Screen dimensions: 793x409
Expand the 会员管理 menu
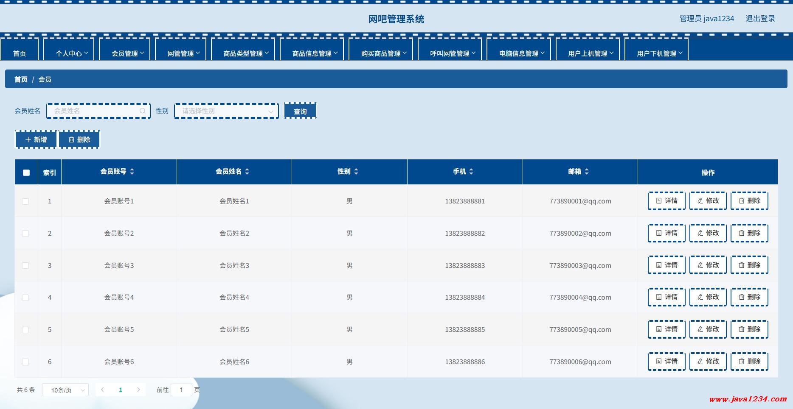click(127, 53)
